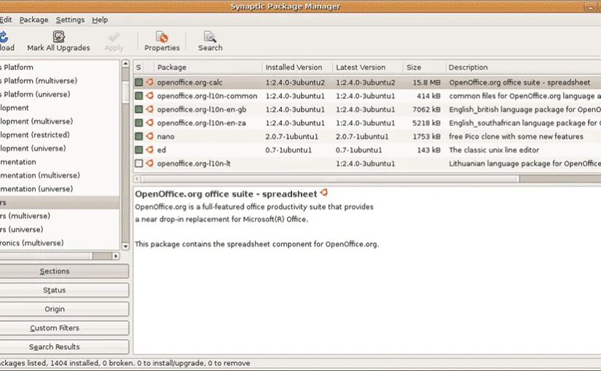Click Ubuntu support icon beside openoffice.org-l10n-en-gb
601x371 pixels.
149,109
